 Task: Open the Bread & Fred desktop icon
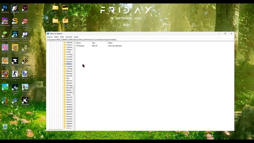[25, 35]
